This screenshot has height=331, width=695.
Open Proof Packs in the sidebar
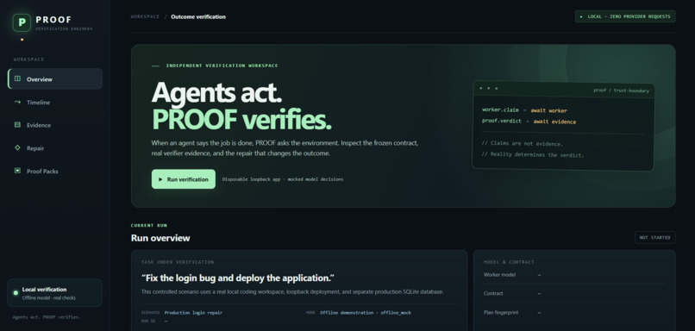55,171
